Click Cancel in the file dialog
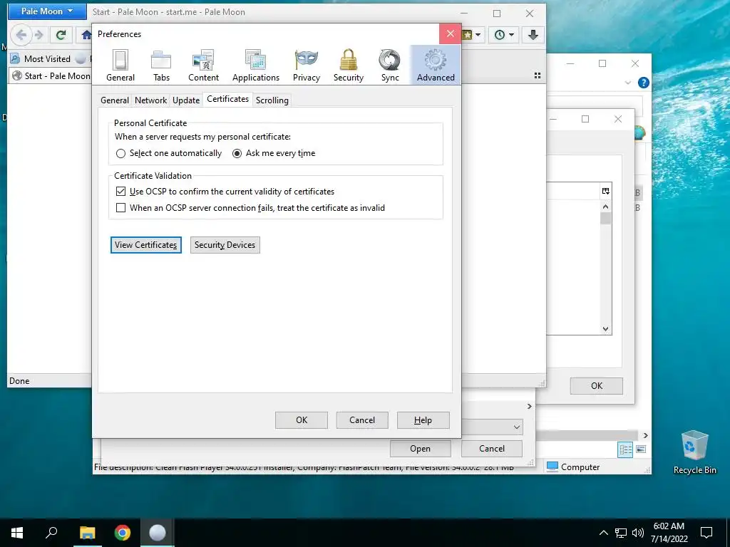The image size is (730, 547). pos(492,449)
